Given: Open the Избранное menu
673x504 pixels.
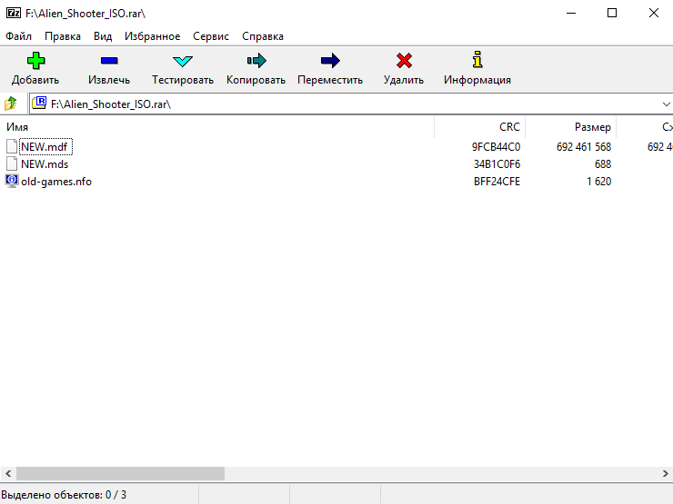Looking at the screenshot, I should pyautogui.click(x=153, y=36).
